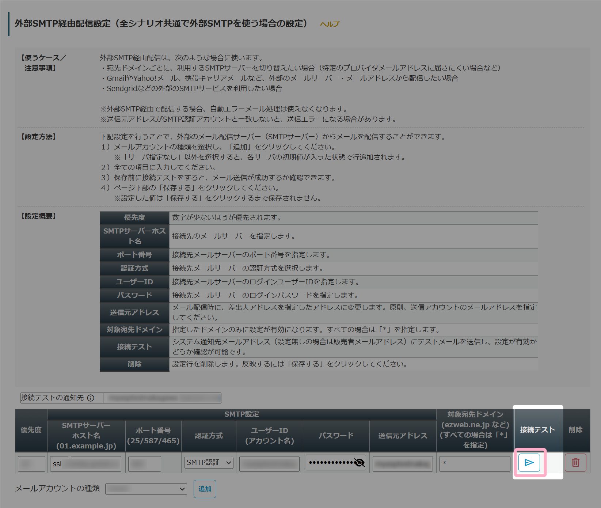Click the port number input field
The width and height of the screenshot is (601, 508).
tap(145, 464)
